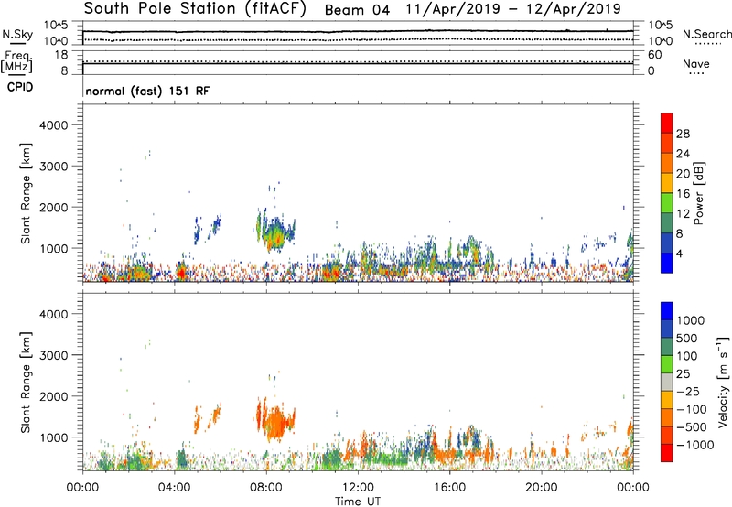Click the 25 velocity colorbar tick label
Screen dimensions: 732x507
pyautogui.click(x=683, y=374)
